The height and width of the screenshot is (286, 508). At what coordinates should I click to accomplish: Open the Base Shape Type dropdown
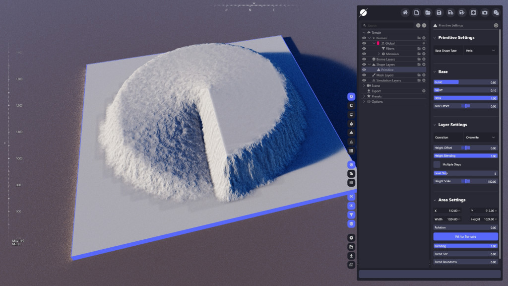point(480,51)
